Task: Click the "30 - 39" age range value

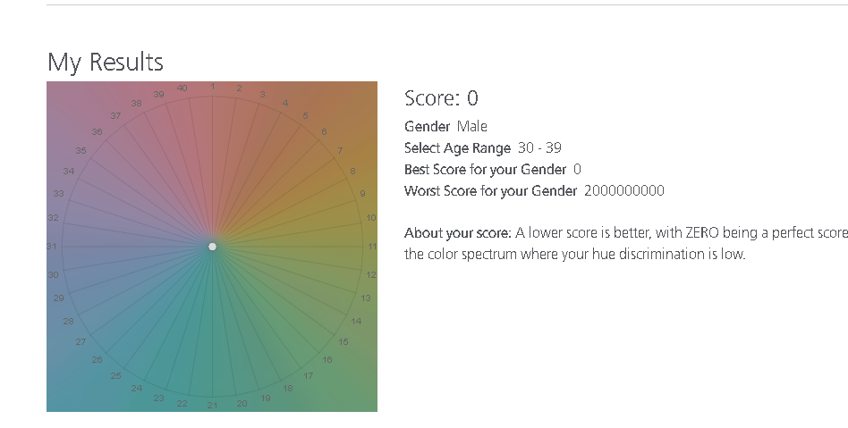Action: pyautogui.click(x=539, y=147)
